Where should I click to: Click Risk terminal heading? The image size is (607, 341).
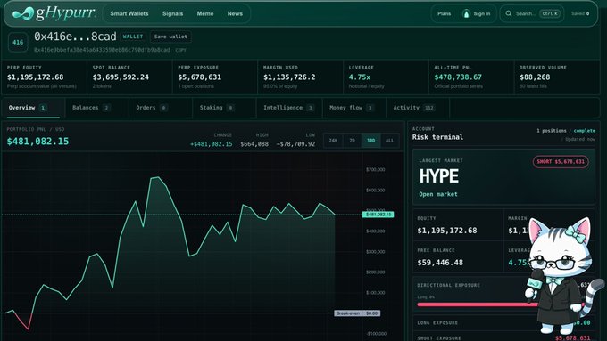[x=437, y=137]
